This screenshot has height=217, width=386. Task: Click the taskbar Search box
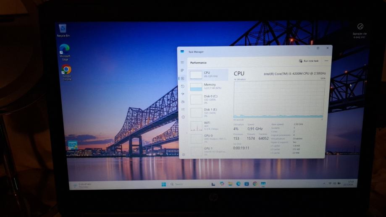click(x=188, y=184)
